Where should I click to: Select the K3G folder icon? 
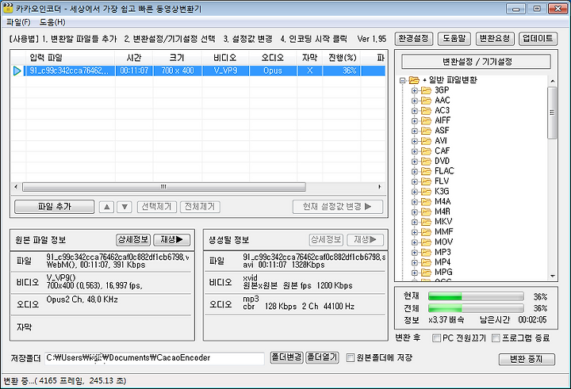coord(426,192)
